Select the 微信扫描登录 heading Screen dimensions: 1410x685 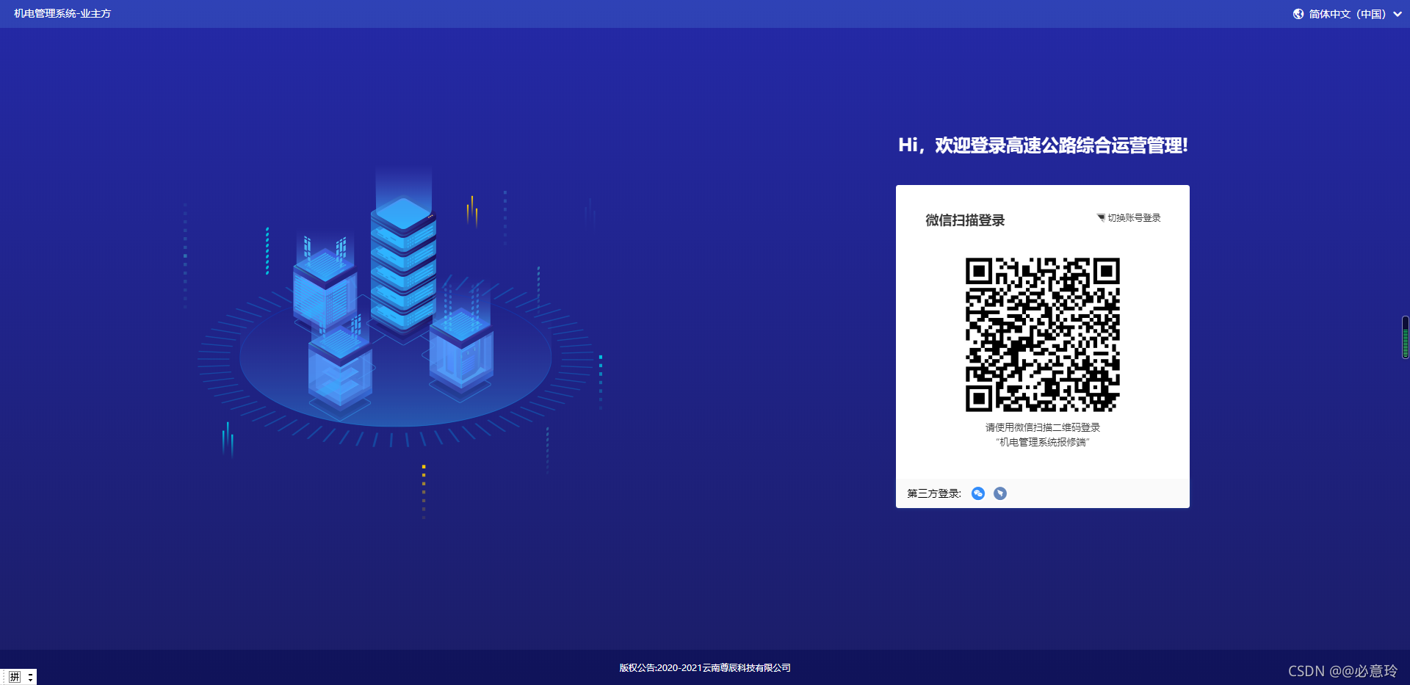point(965,220)
